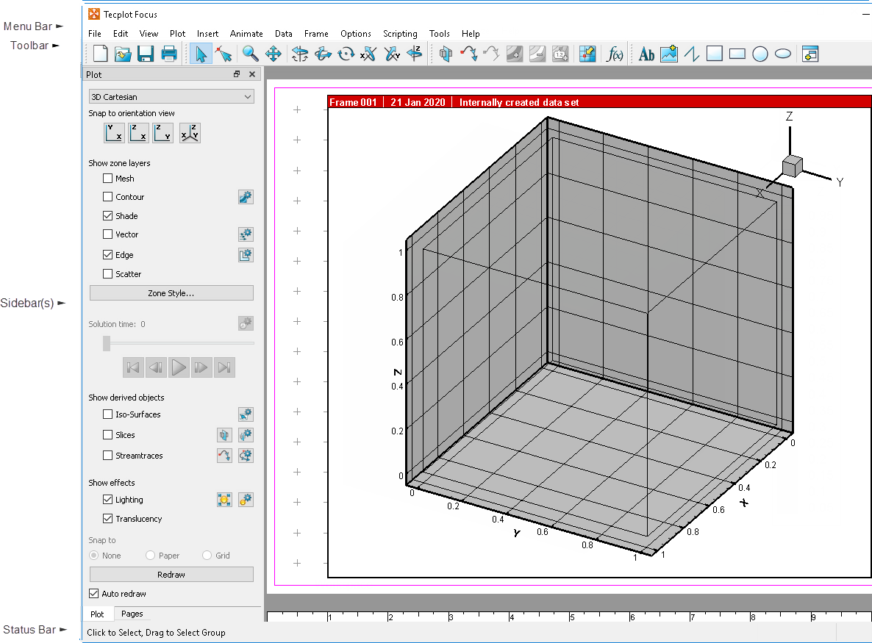Open Streamtraces details gear icon

pyautogui.click(x=246, y=455)
